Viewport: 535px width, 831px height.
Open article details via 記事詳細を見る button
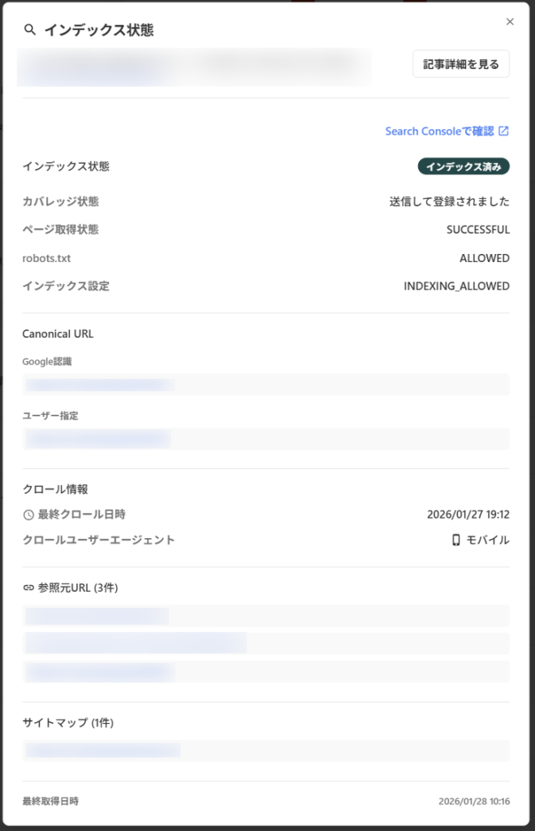click(x=460, y=63)
